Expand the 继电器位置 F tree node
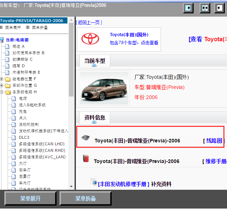 coord(1,79)
